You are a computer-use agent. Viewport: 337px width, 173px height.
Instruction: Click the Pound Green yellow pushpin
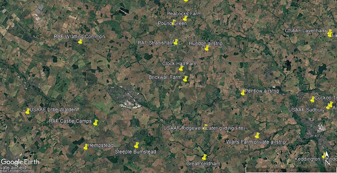pos(174,22)
